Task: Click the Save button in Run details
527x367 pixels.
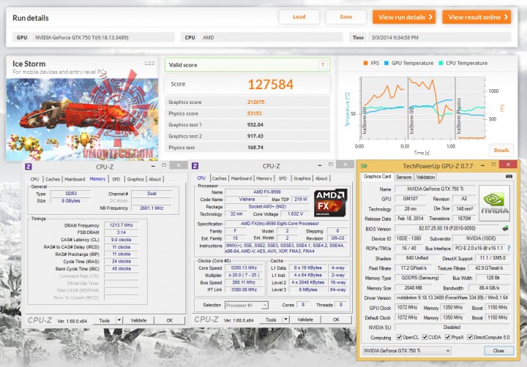Action: pos(345,17)
